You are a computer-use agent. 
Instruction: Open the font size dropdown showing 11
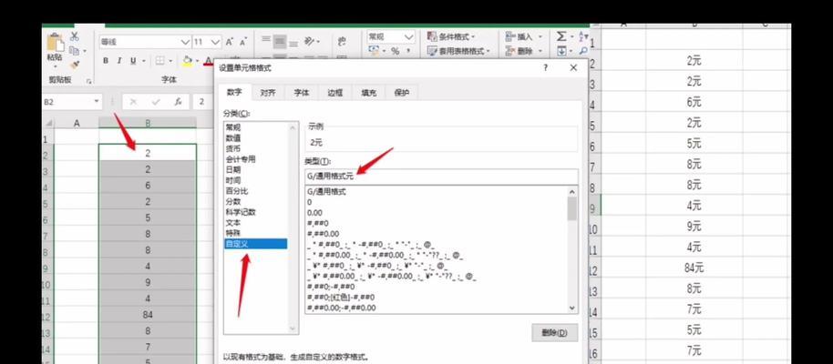tap(216, 42)
